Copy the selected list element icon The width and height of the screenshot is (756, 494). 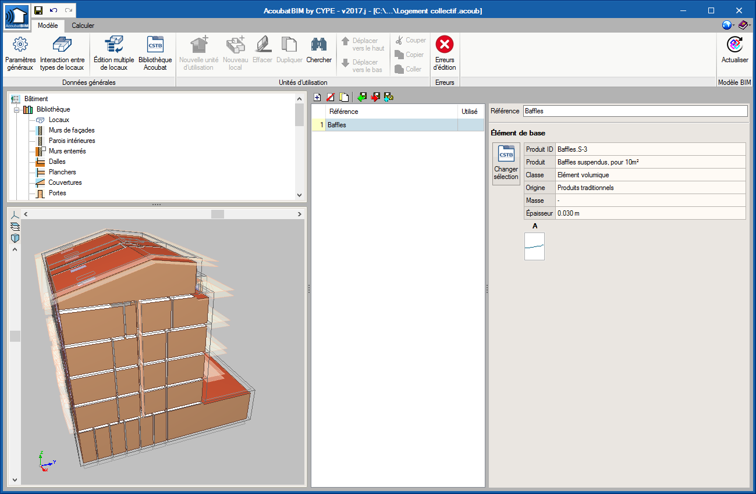coord(344,97)
